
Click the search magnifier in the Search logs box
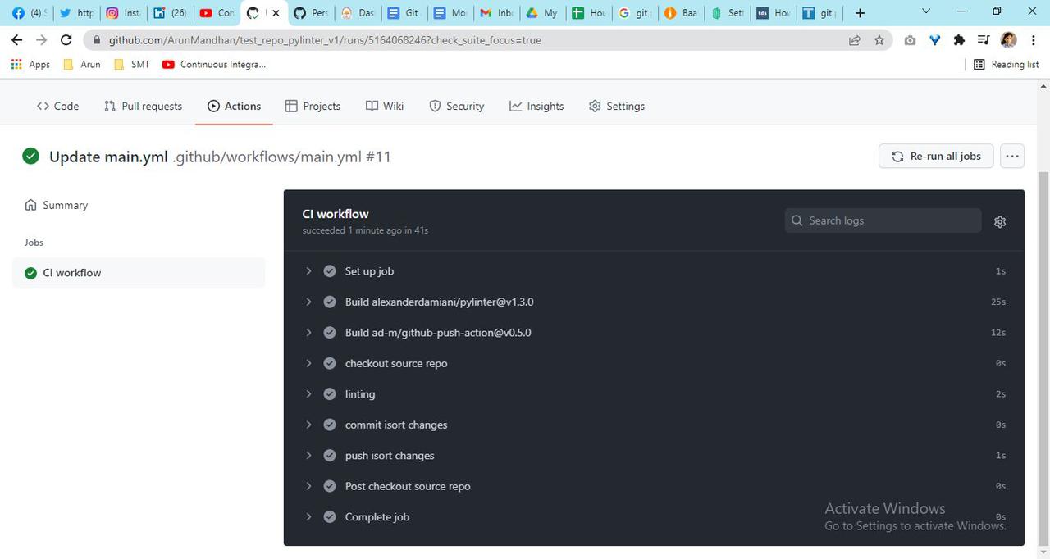point(797,220)
